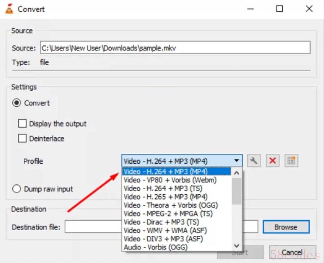This screenshot has width=324, height=263.
Task: Choose Video - VP80 + Vorbis (Webm) profile
Action: pyautogui.click(x=170, y=180)
